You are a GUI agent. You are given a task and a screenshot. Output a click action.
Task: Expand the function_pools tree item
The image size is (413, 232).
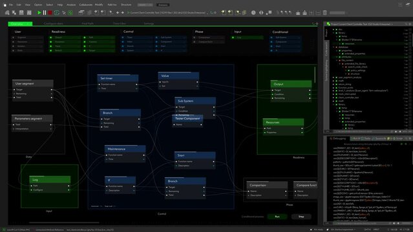(334, 88)
